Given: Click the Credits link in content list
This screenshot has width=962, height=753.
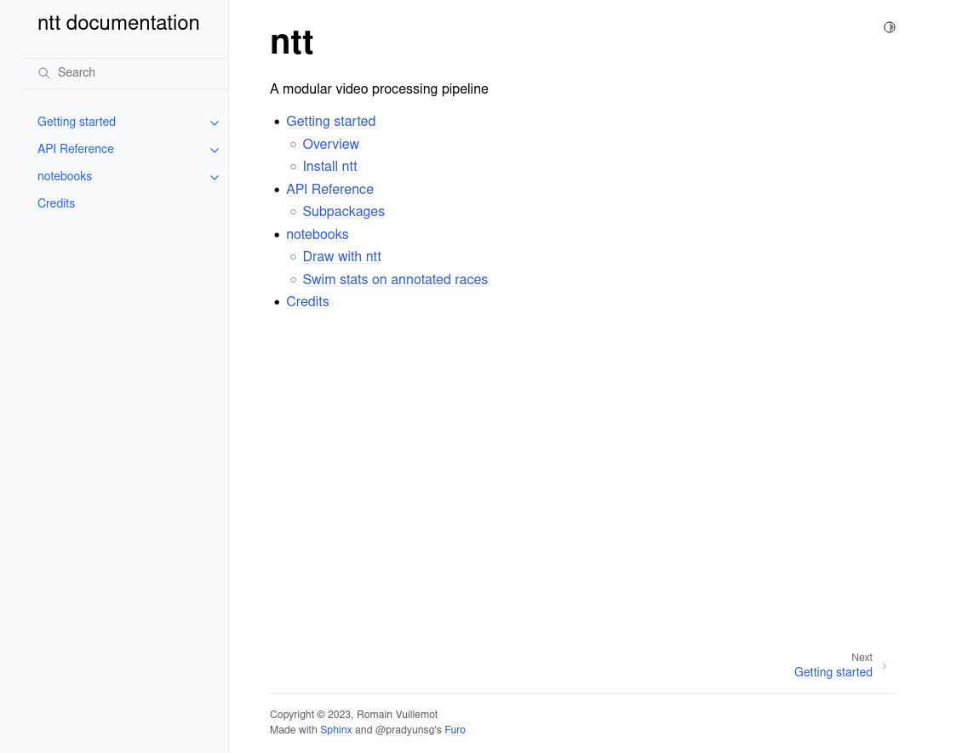Looking at the screenshot, I should pos(307,302).
